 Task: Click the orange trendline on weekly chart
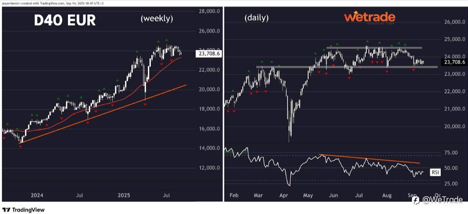tap(104, 114)
